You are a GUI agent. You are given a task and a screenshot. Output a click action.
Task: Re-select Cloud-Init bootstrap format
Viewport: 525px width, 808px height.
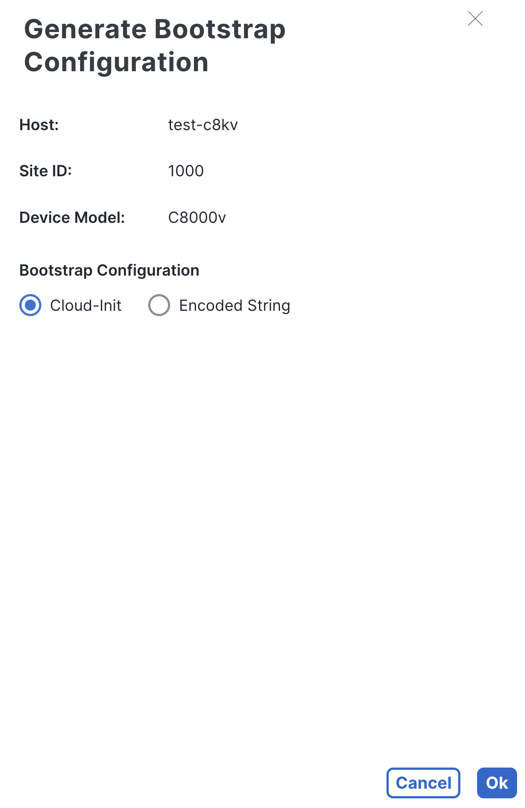[30, 305]
